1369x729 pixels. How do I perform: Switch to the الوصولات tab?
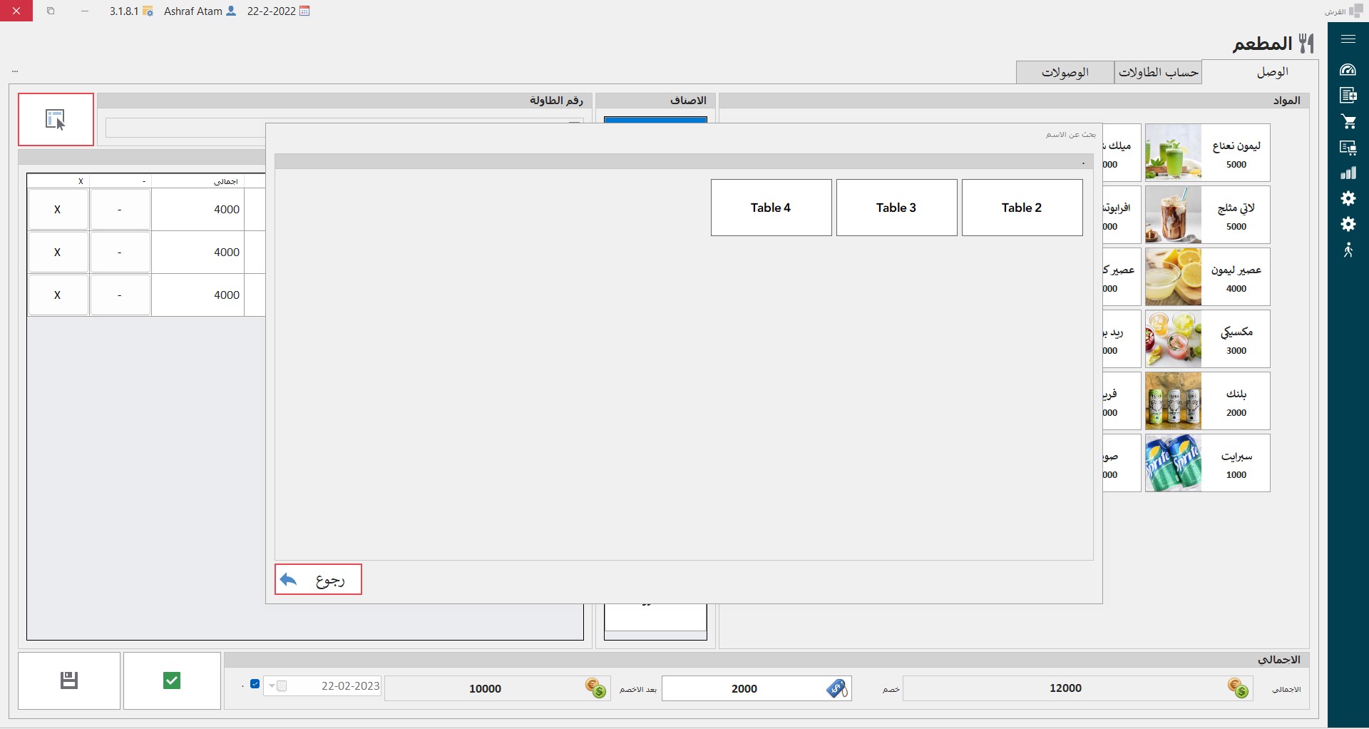click(x=1065, y=72)
